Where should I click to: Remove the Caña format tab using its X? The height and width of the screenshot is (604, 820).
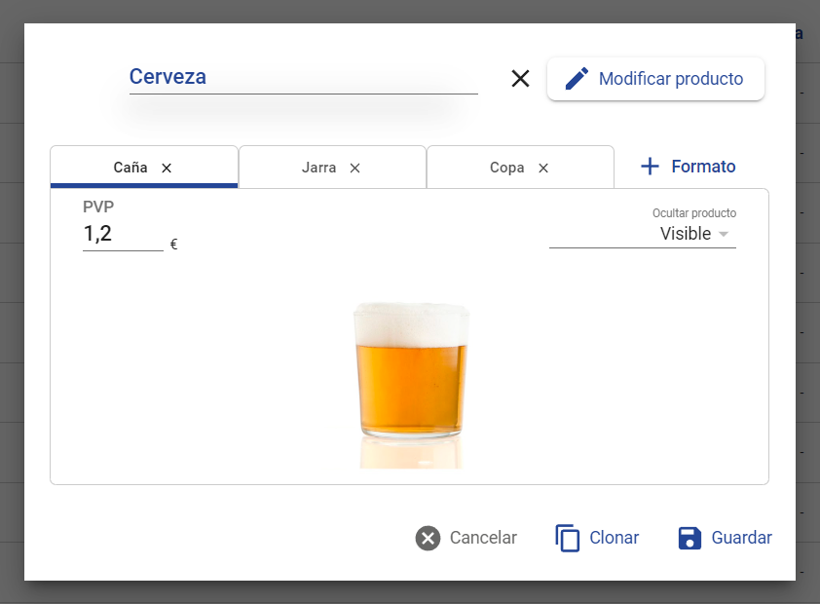167,168
